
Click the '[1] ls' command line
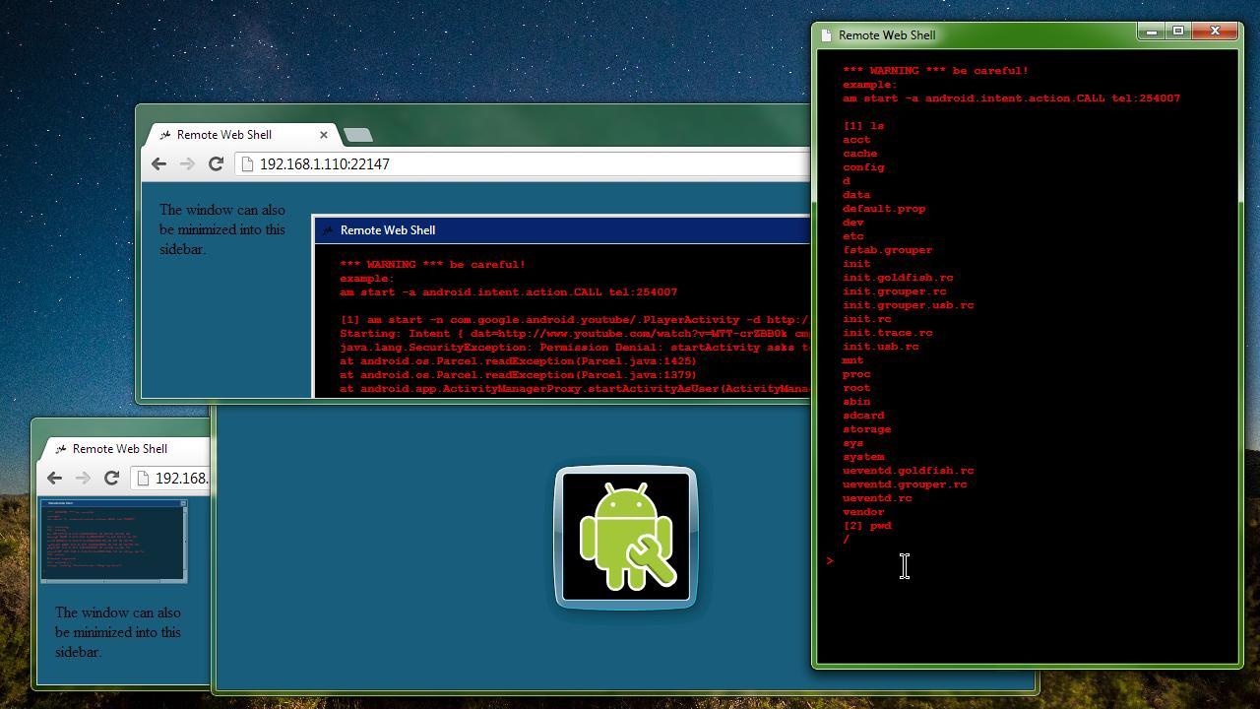863,126
